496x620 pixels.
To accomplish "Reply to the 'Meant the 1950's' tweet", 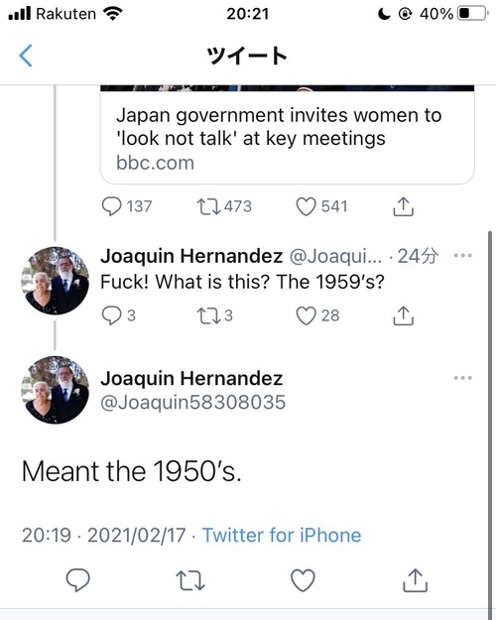I will (x=78, y=580).
